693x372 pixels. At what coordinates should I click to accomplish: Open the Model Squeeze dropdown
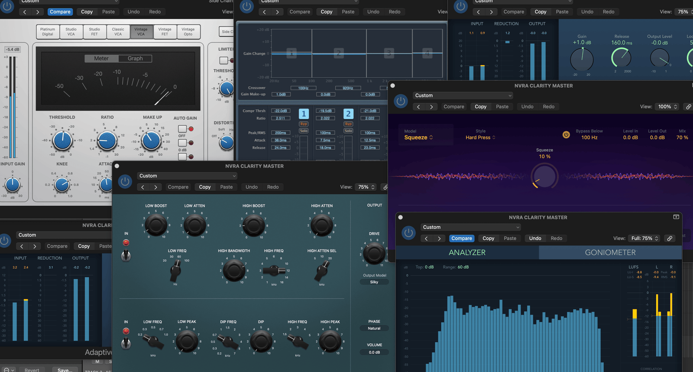point(418,138)
